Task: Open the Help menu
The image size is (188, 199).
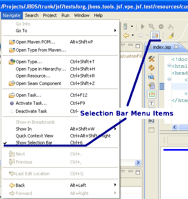Action: click(98, 15)
